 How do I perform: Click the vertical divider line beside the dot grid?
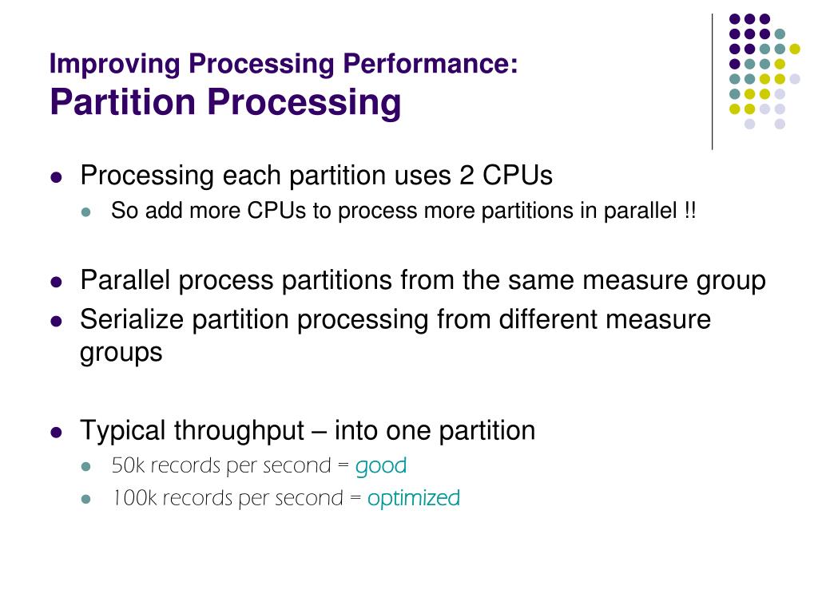(712, 81)
